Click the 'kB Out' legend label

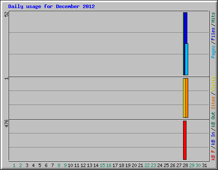pyautogui.click(x=213, y=119)
